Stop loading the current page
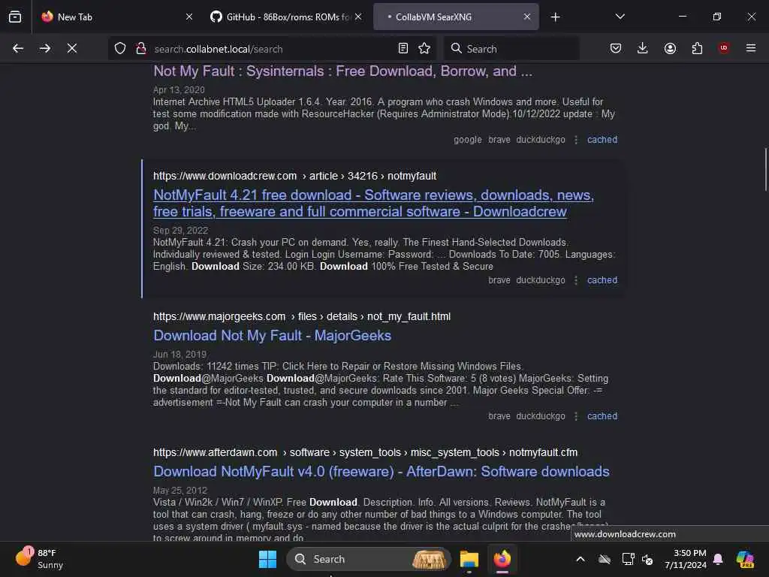The image size is (769, 577). pyautogui.click(x=72, y=49)
